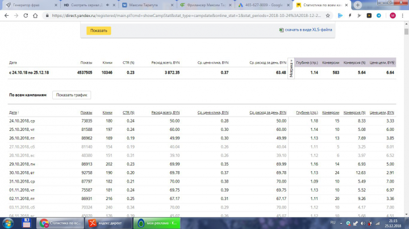The height and width of the screenshot is (229, 409).
Task: Sort by Клики column header
Action: point(107,112)
